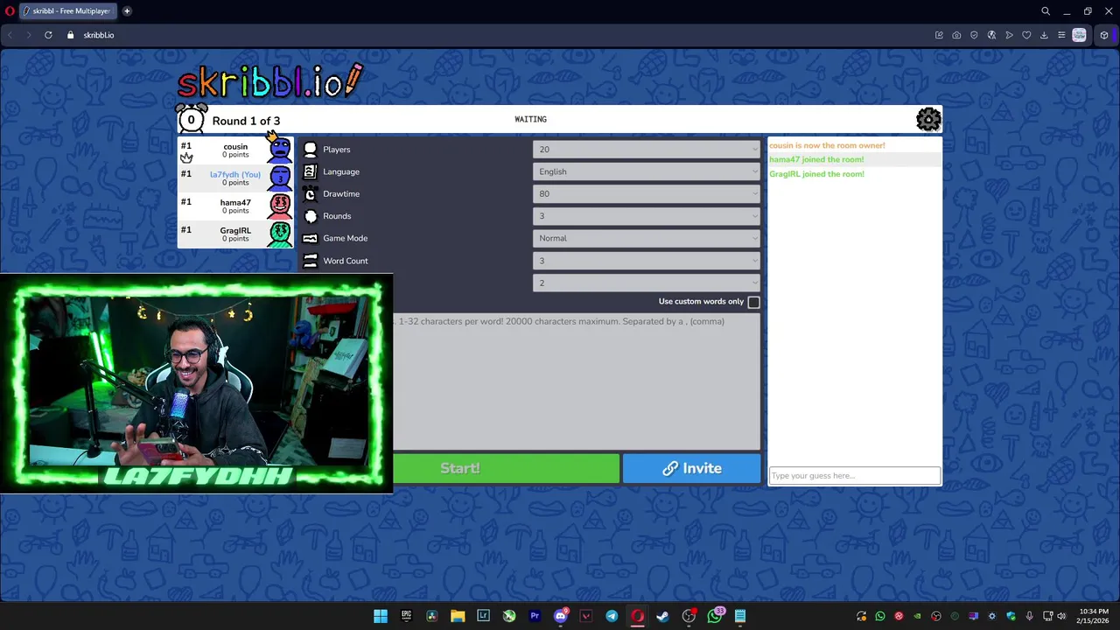The height and width of the screenshot is (630, 1120).
Task: Click the Game Mode icon
Action: point(310,238)
